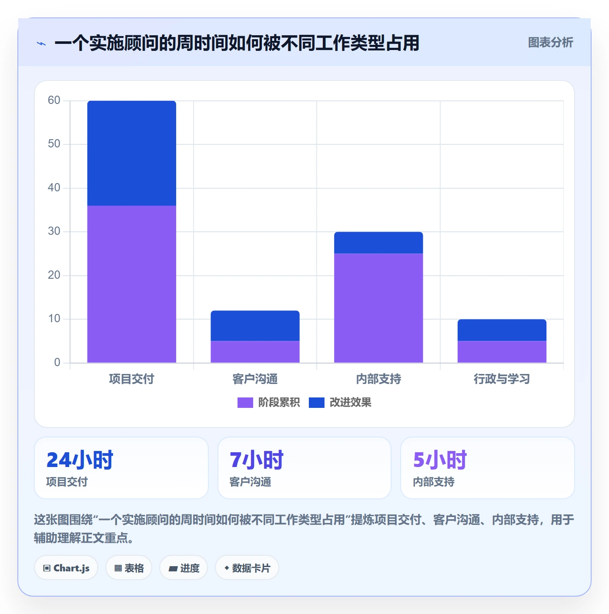Viewport: 609px width, 614px height.
Task: Click the bar icon in the 进度 chip
Action: 173,568
